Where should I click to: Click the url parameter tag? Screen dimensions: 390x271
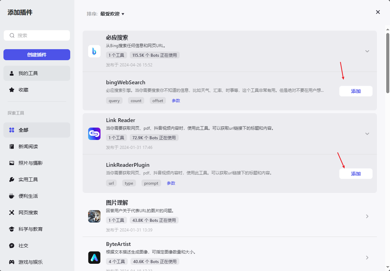pyautogui.click(x=111, y=183)
